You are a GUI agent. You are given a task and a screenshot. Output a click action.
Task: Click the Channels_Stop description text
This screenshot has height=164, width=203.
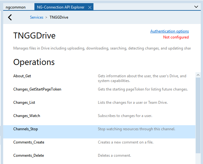point(136,129)
